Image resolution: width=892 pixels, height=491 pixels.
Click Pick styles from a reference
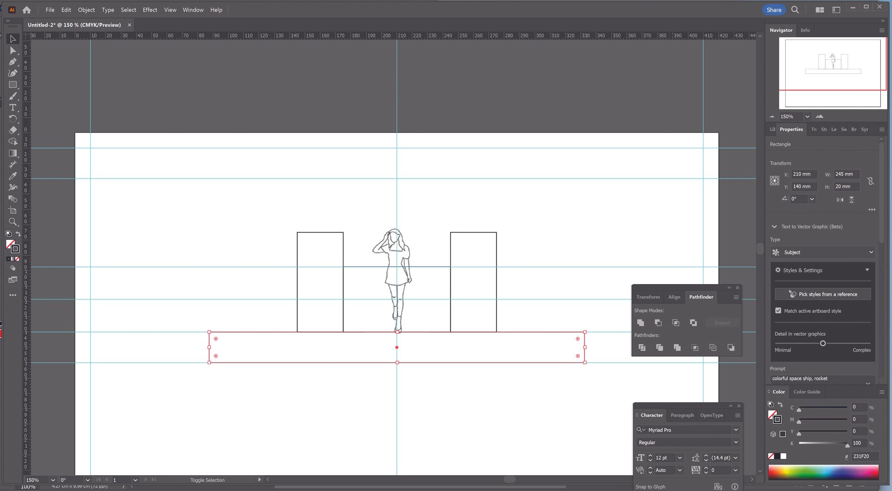coord(822,294)
